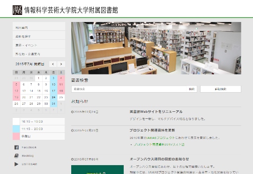Open プロジェクト関連資料2015リスト link
Image resolution: width=253 pixels, height=174 pixels.
(158, 145)
